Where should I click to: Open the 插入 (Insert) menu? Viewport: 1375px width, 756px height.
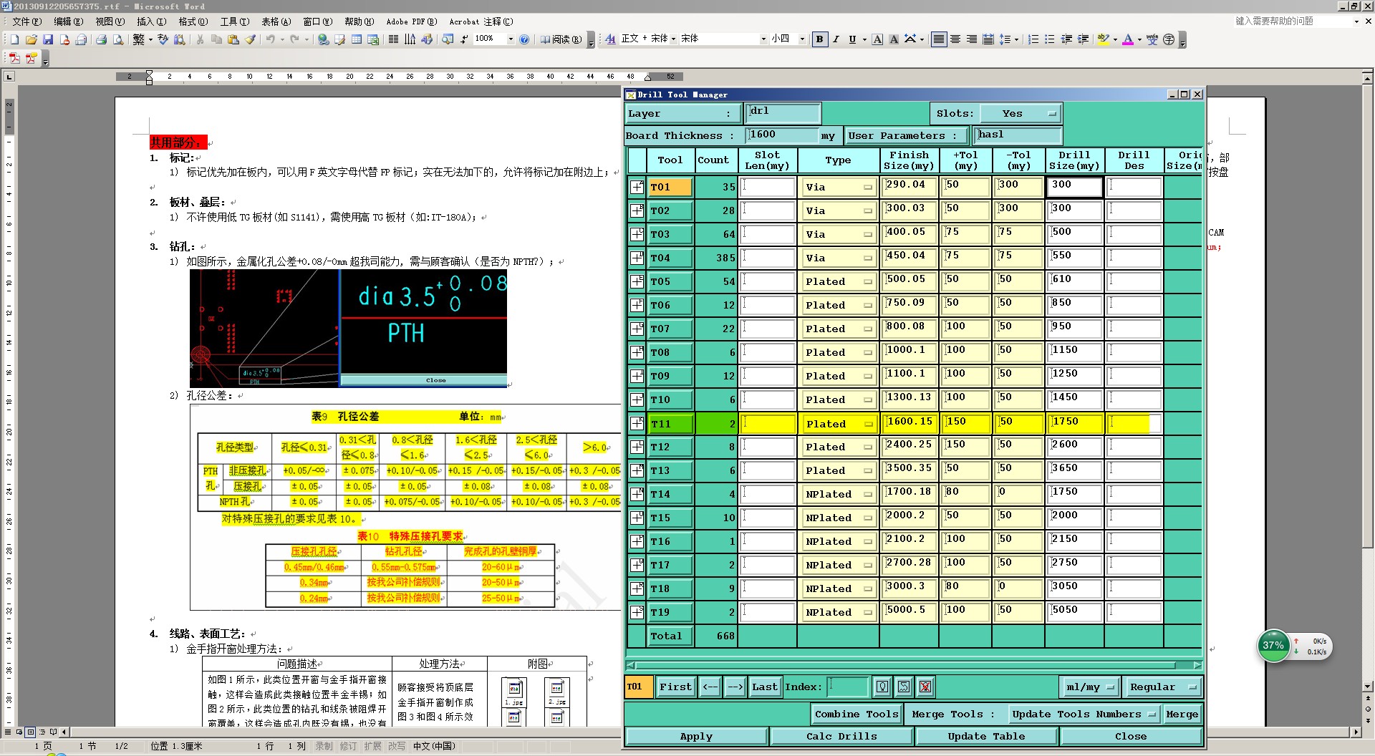pyautogui.click(x=151, y=21)
